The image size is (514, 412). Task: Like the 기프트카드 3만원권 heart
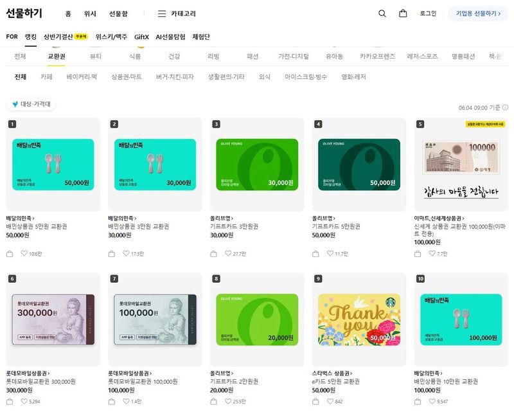click(228, 253)
